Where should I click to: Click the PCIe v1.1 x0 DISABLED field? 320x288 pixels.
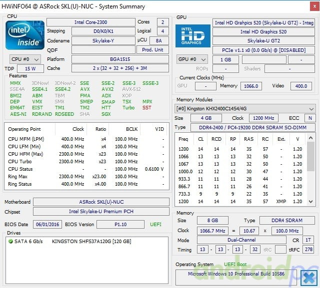coord(263,50)
